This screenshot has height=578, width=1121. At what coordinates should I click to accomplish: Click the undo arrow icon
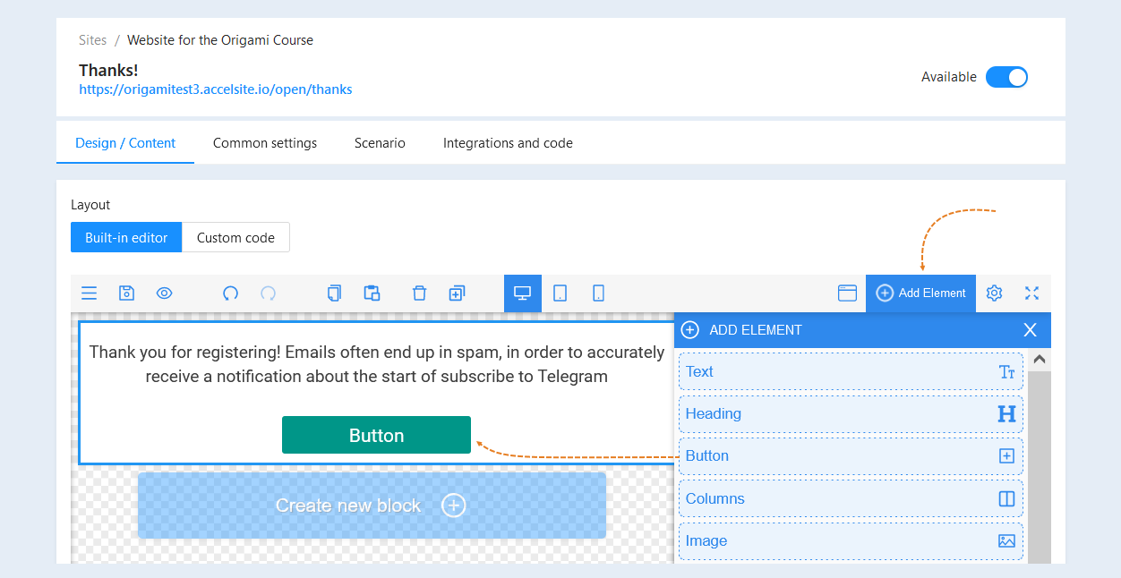[231, 293]
